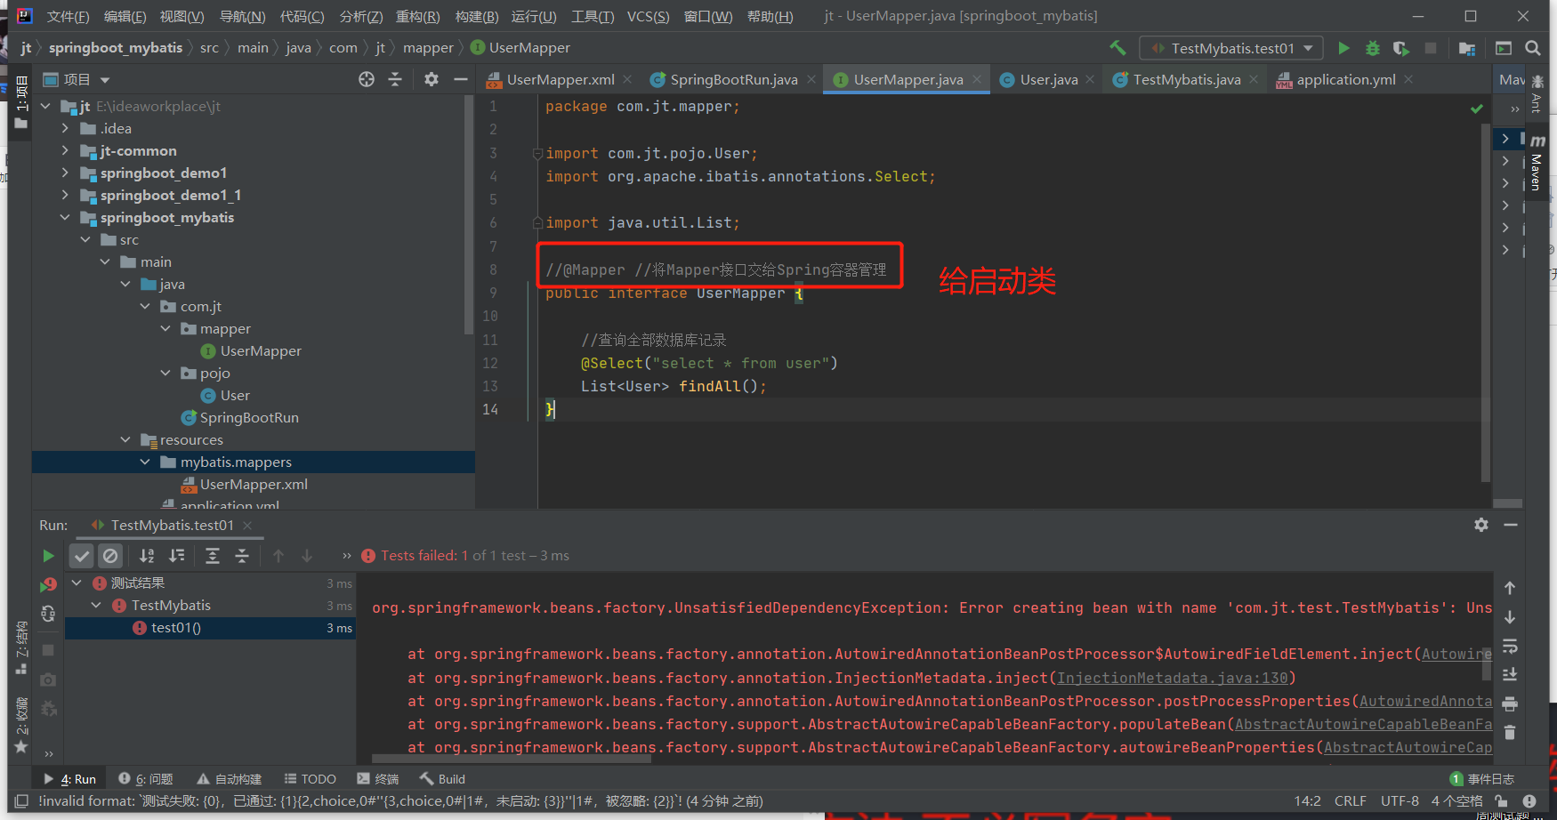This screenshot has height=820, width=1557.
Task: Open the 重构(R) menu
Action: coord(417,16)
